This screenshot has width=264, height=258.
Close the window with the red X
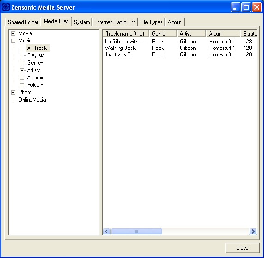point(257,7)
